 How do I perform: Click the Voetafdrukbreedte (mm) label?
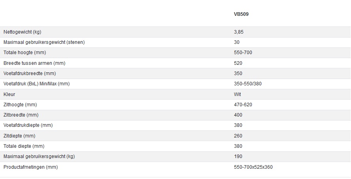[30, 73]
